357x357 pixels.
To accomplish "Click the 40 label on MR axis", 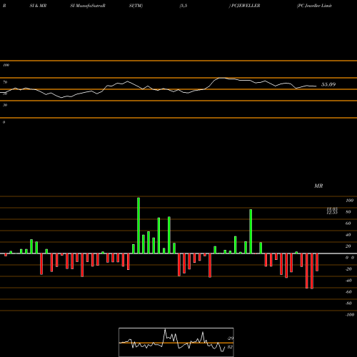I will pyautogui.click(x=348, y=235).
